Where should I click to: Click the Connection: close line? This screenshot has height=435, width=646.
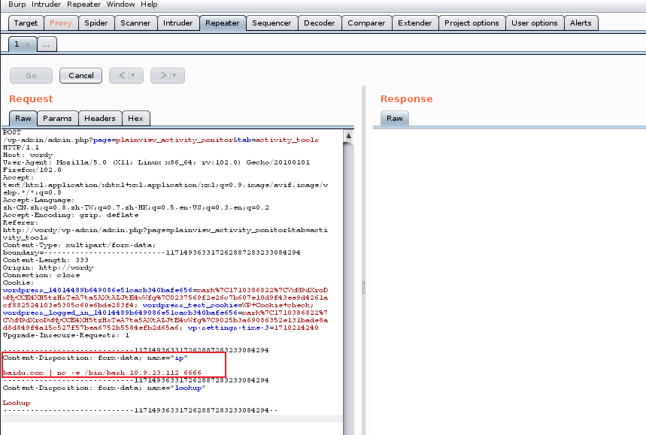coord(41,275)
